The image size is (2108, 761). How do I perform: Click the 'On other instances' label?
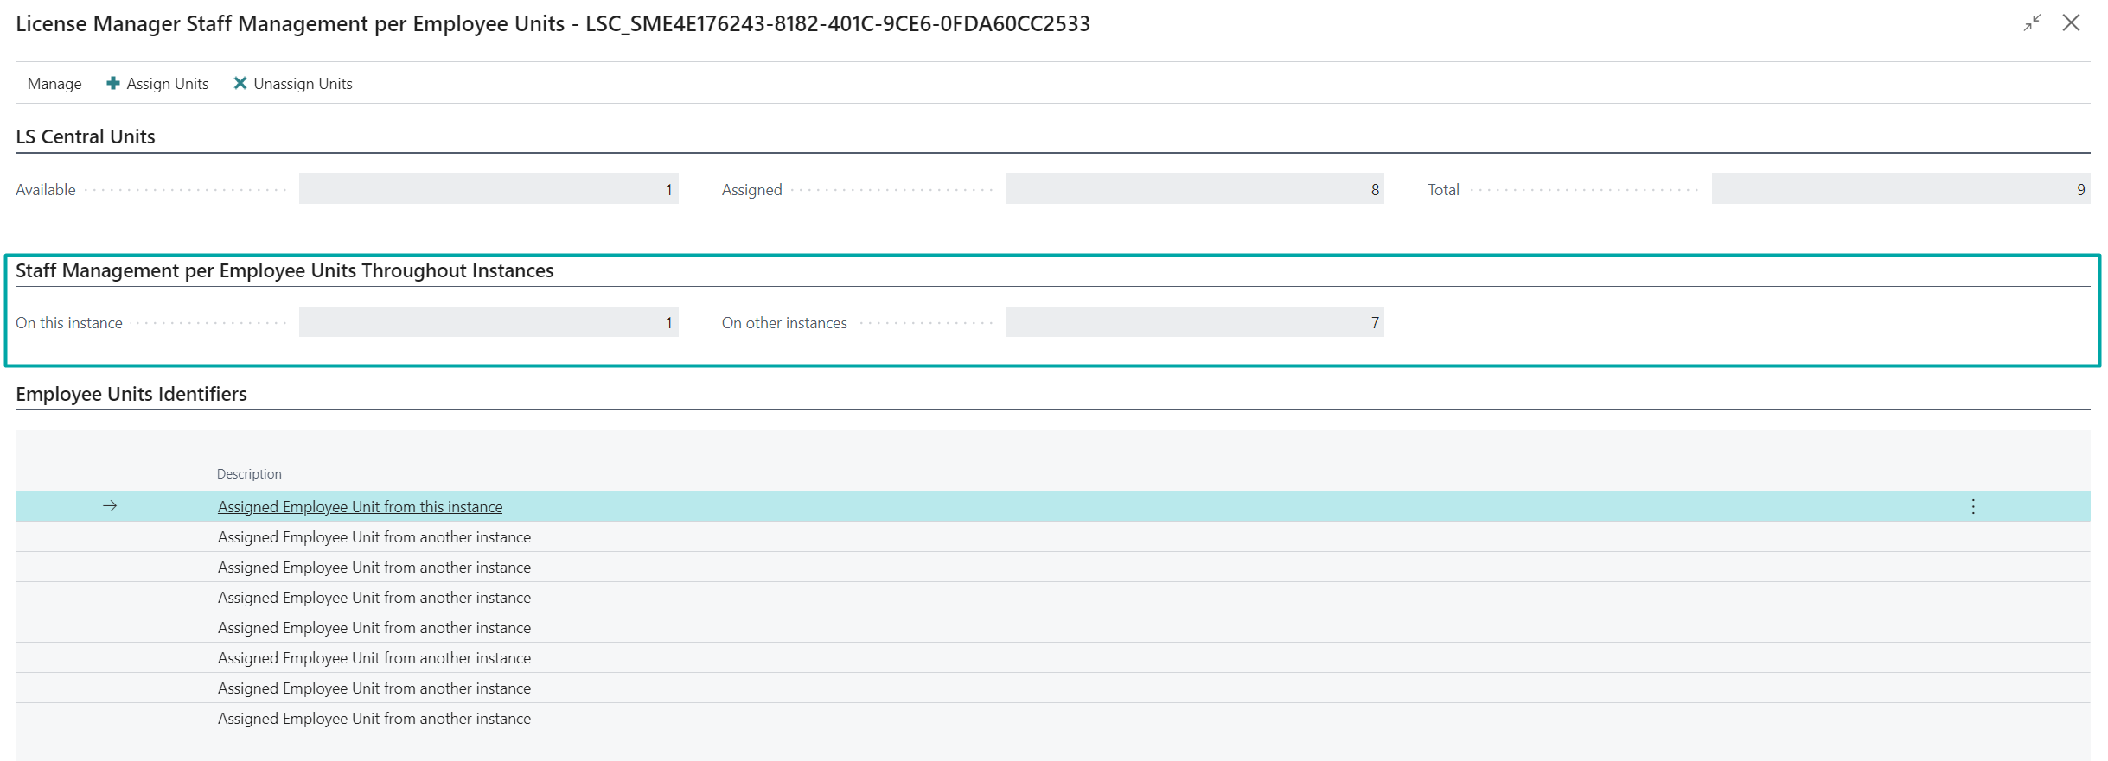(784, 323)
